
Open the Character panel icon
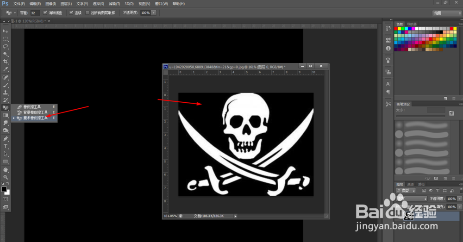[388, 84]
